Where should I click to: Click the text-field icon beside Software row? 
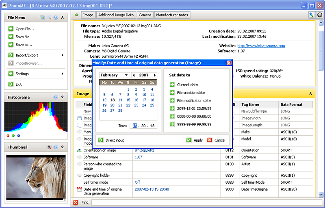tap(79, 157)
